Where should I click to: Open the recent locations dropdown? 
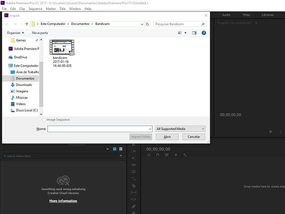[x=21, y=24]
